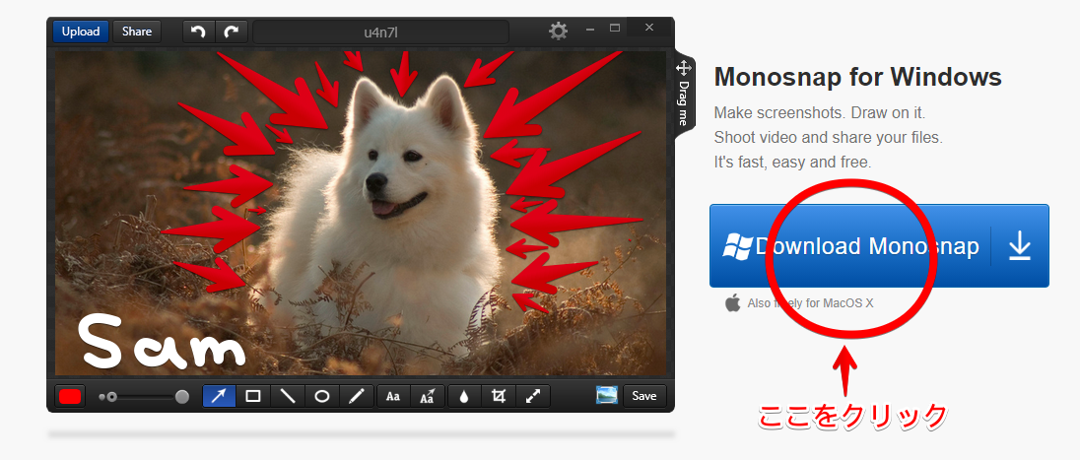Select the Line tool
This screenshot has height=460, width=1080.
[x=287, y=397]
